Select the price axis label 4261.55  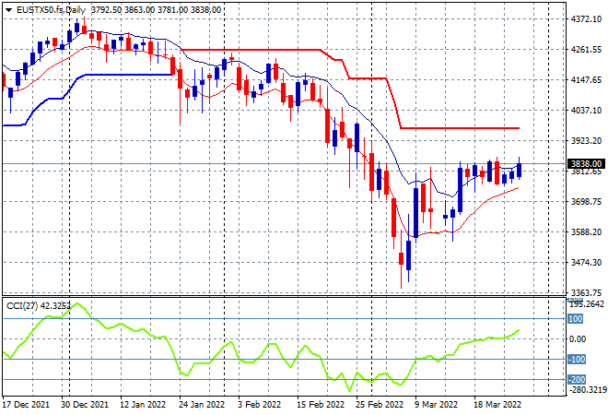coord(586,50)
